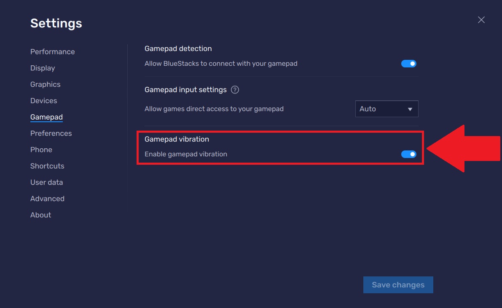Open the Advanced settings section
This screenshot has width=502, height=308.
tap(47, 198)
